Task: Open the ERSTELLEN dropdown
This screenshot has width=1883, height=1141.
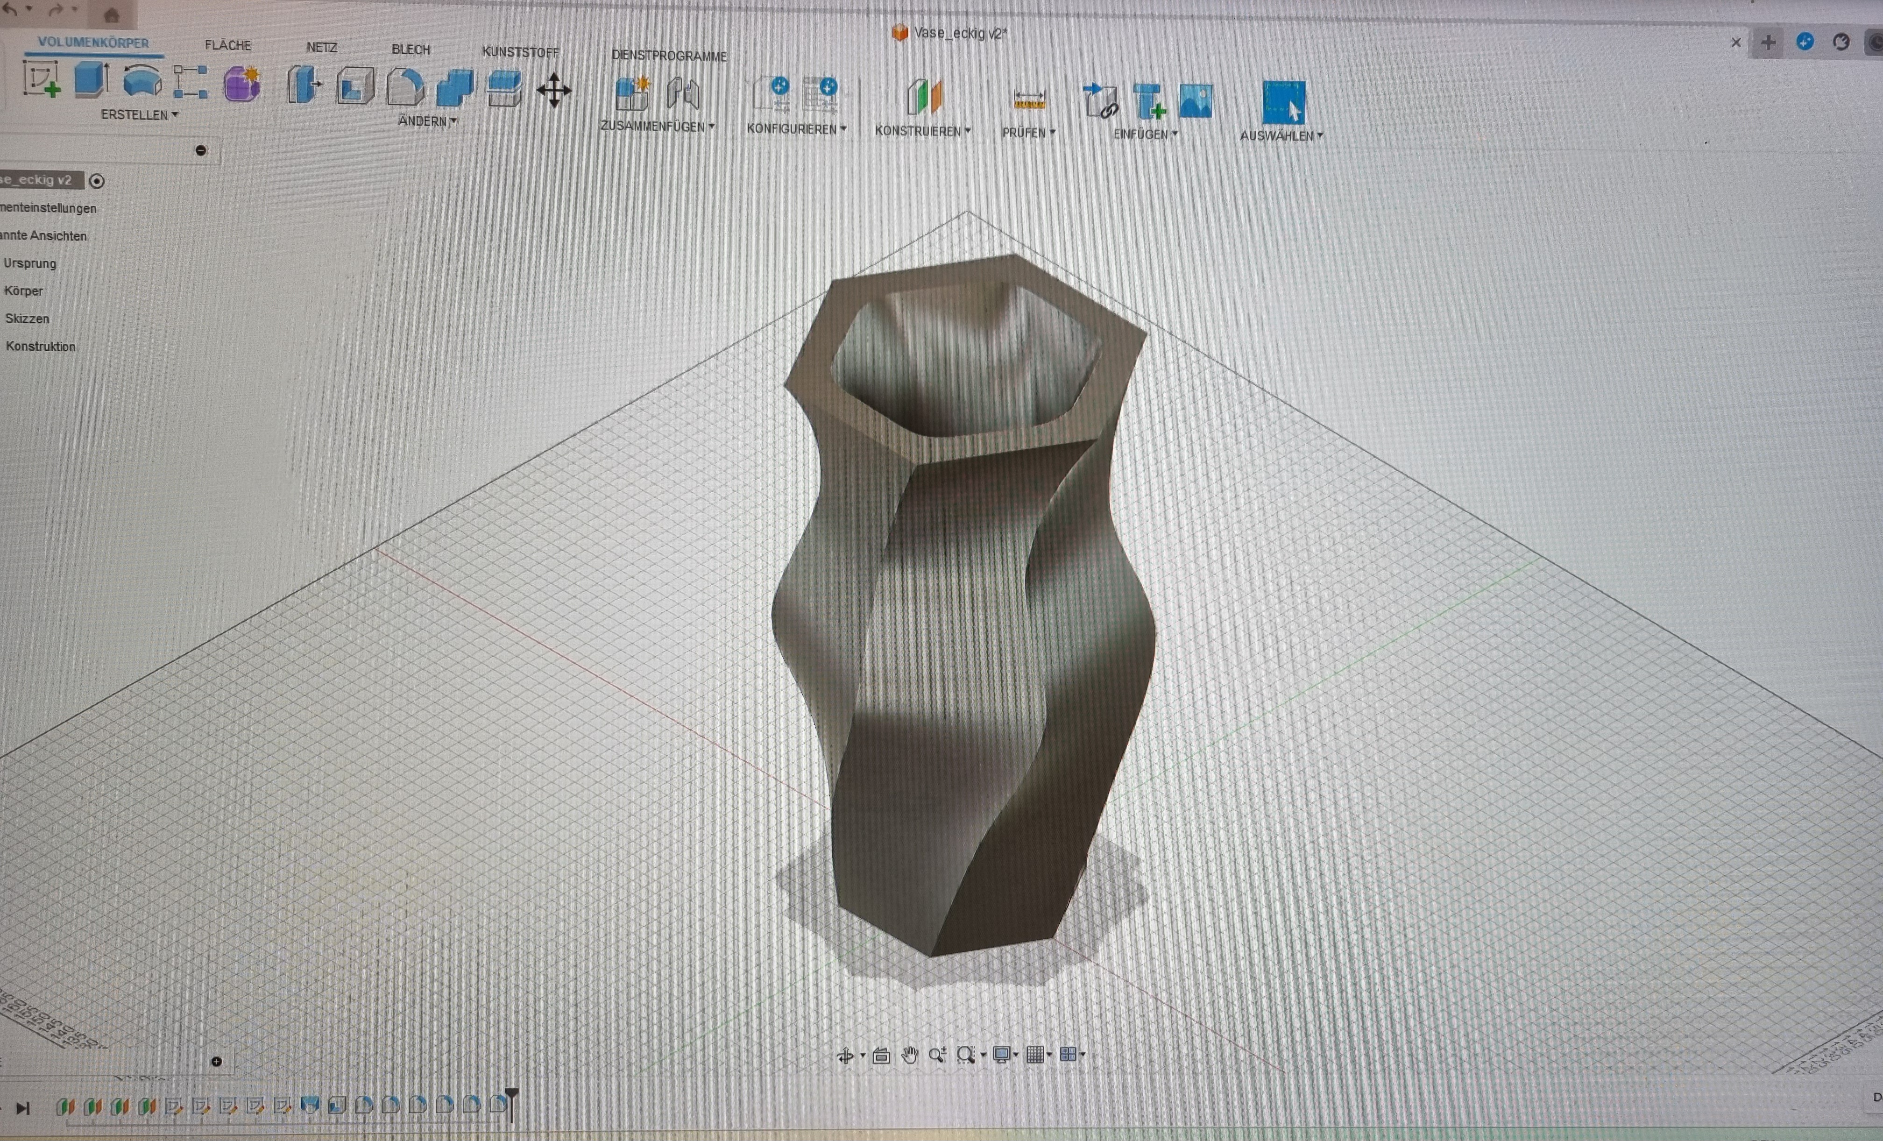Action: (139, 114)
